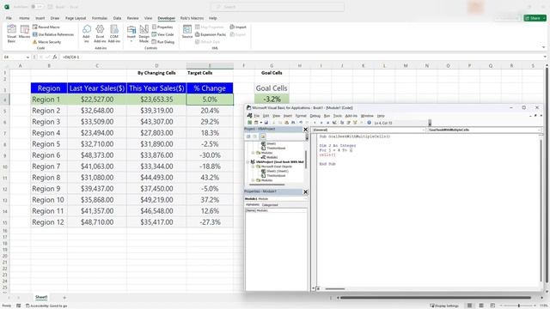Viewport: 550px width, 309px height.
Task: Save the project via VBA toolbar icon
Action: pos(266,123)
